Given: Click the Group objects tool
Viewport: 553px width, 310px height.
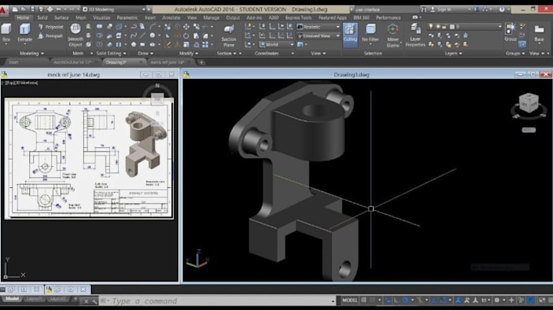Looking at the screenshot, I should (511, 32).
